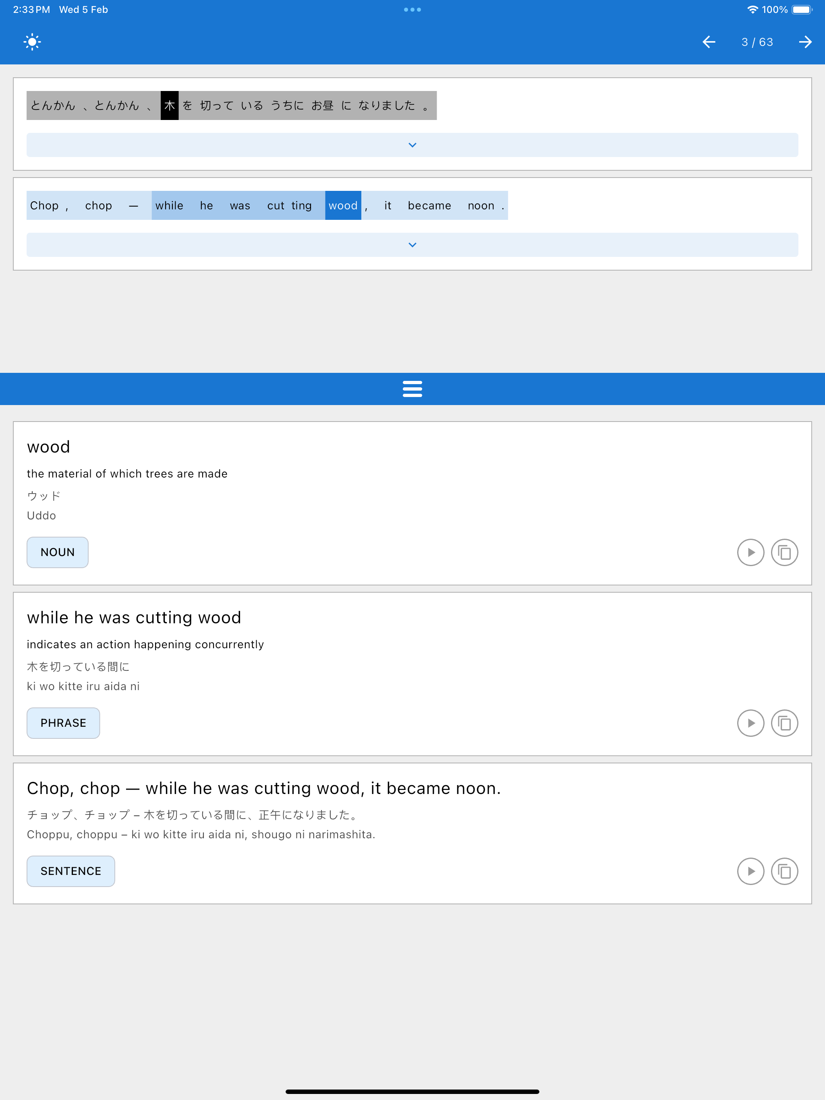This screenshot has height=1100, width=825.
Task: Toggle the brightness theme sun icon
Action: pyautogui.click(x=32, y=42)
